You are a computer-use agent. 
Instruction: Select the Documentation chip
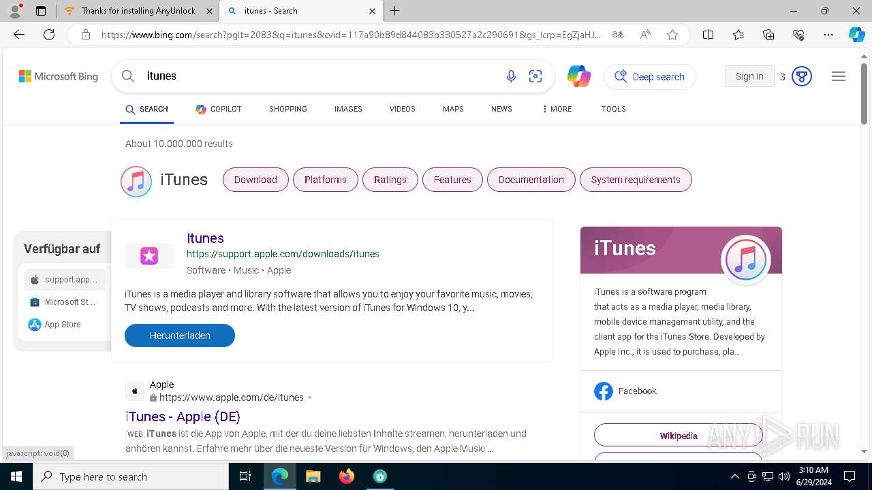coord(531,180)
